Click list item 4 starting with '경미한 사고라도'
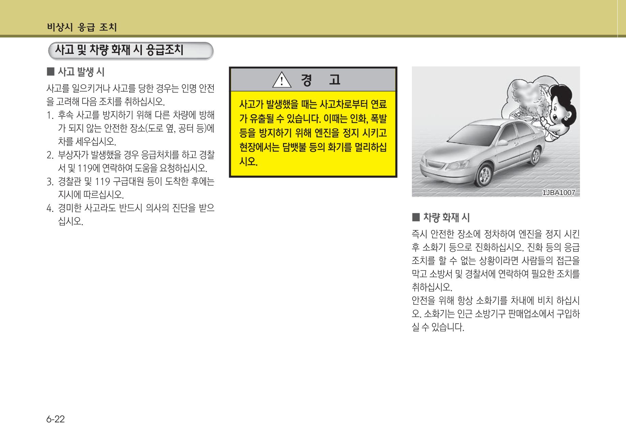Image resolution: width=626 pixels, height=446 pixels. [x=131, y=215]
